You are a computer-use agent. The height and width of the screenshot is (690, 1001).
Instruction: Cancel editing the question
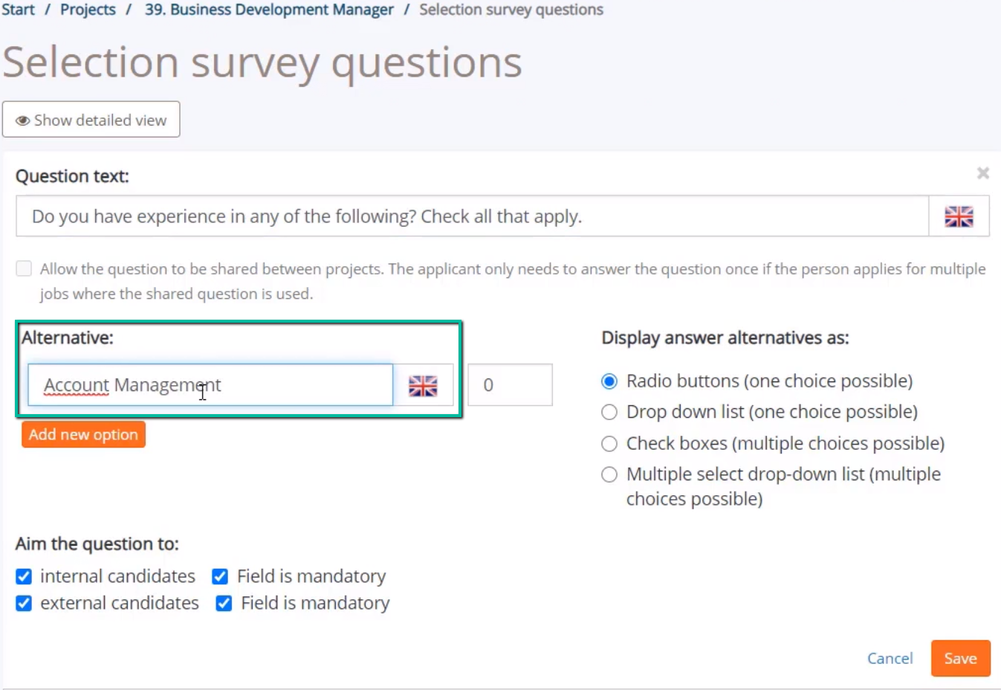click(x=890, y=658)
